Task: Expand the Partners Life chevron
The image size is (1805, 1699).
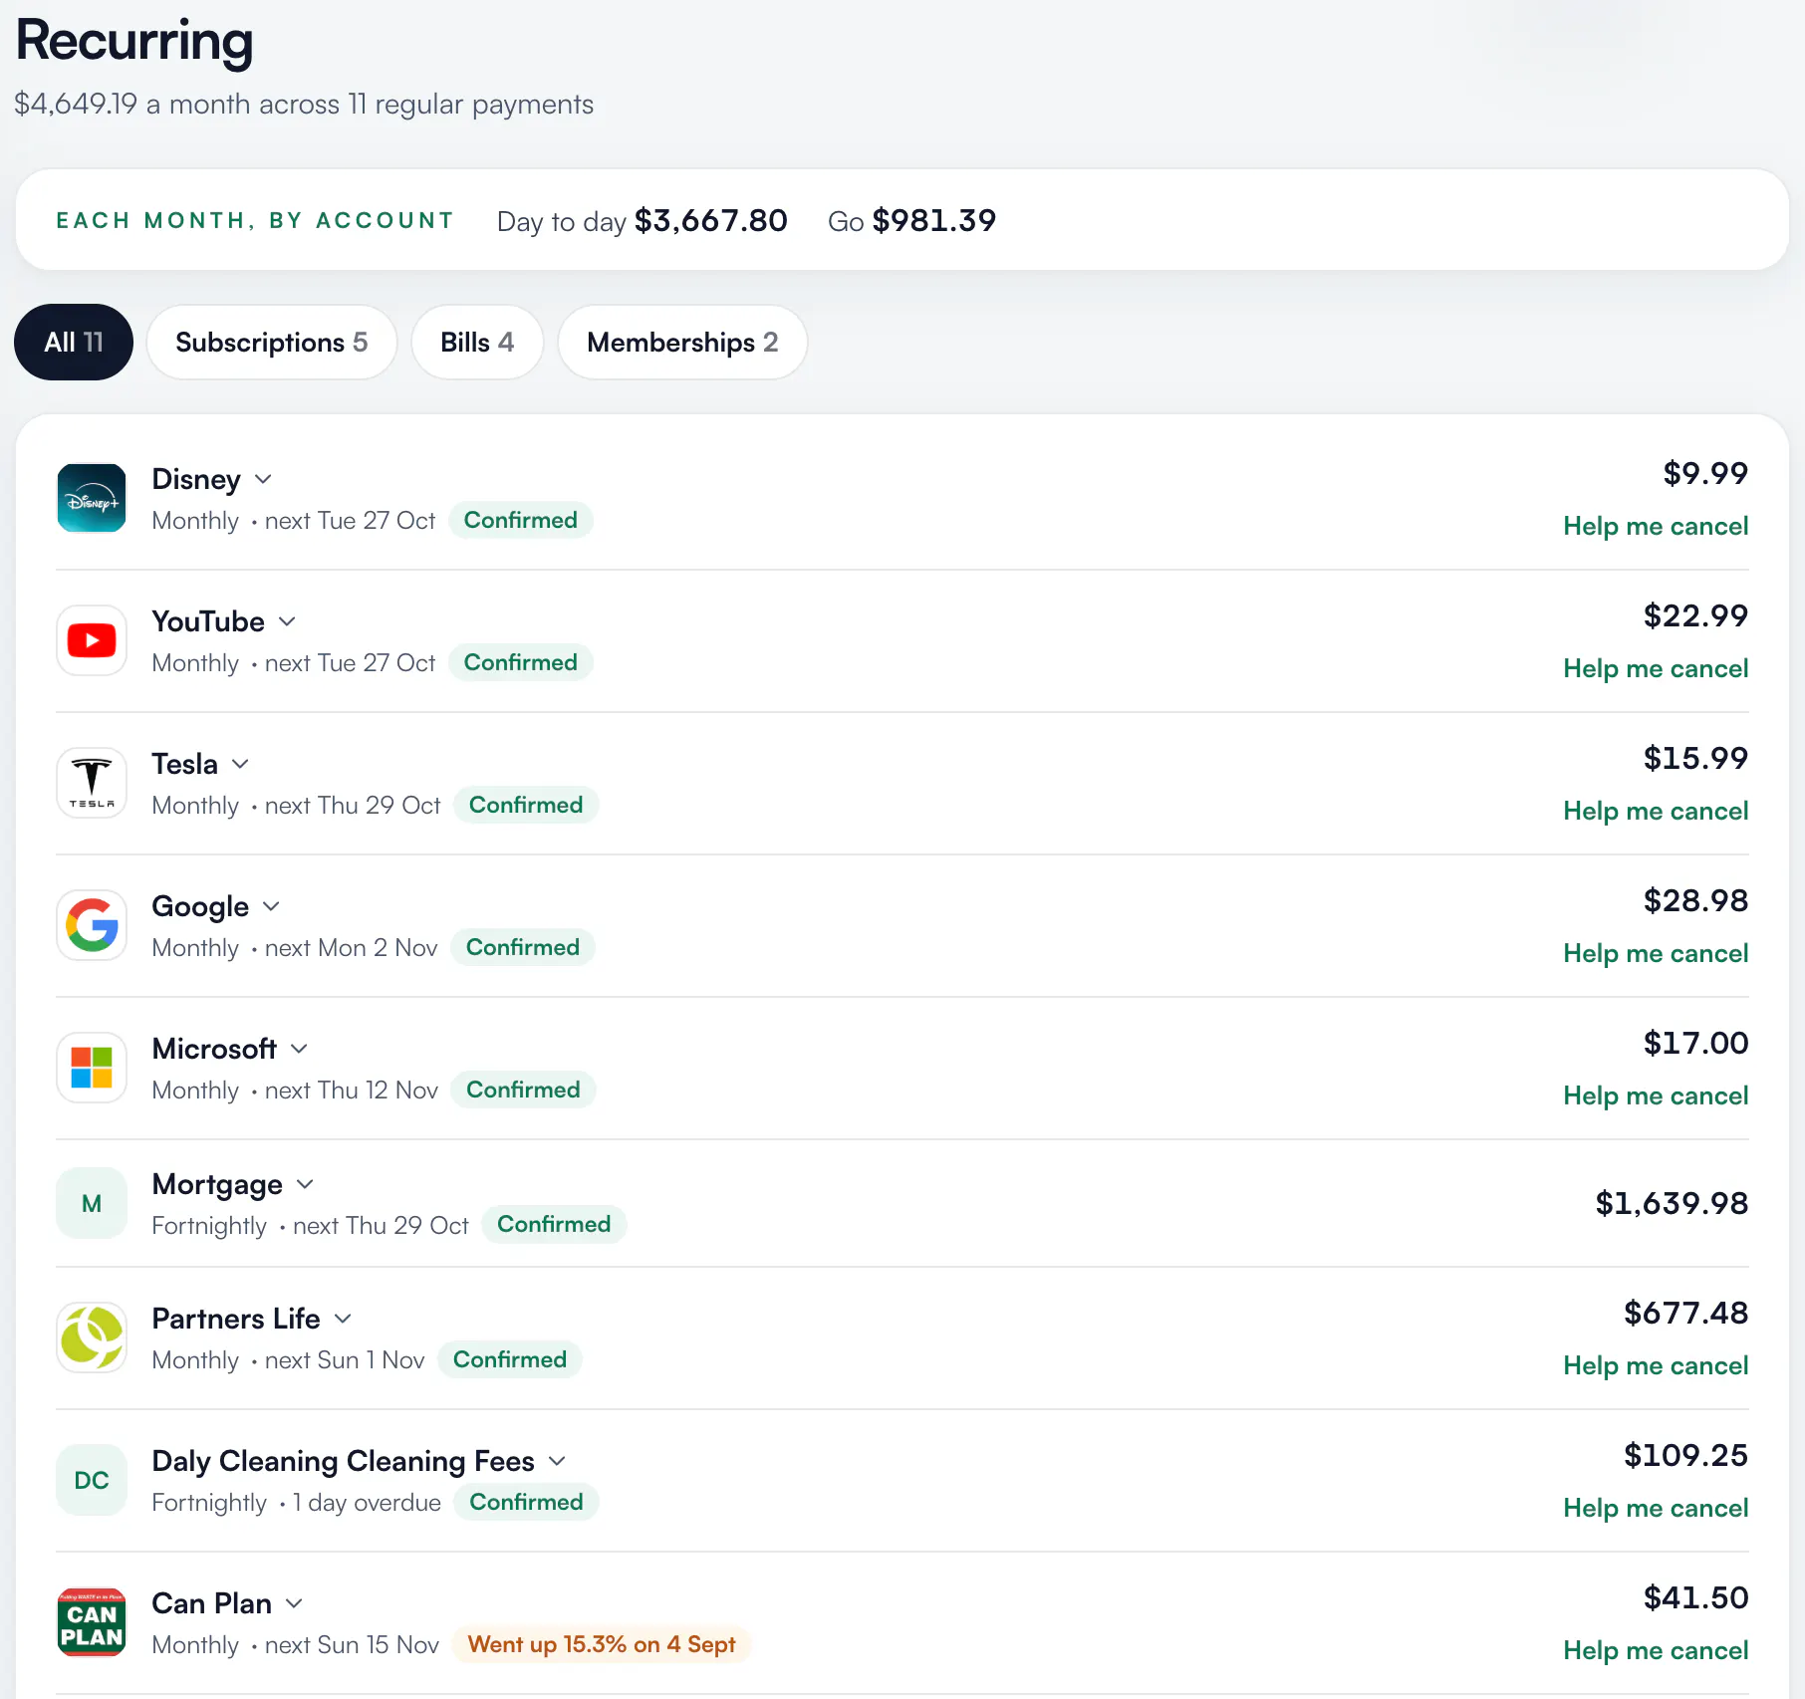Action: (343, 1319)
